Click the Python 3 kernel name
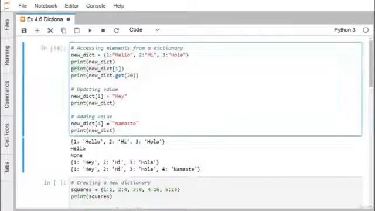 [x=345, y=30]
